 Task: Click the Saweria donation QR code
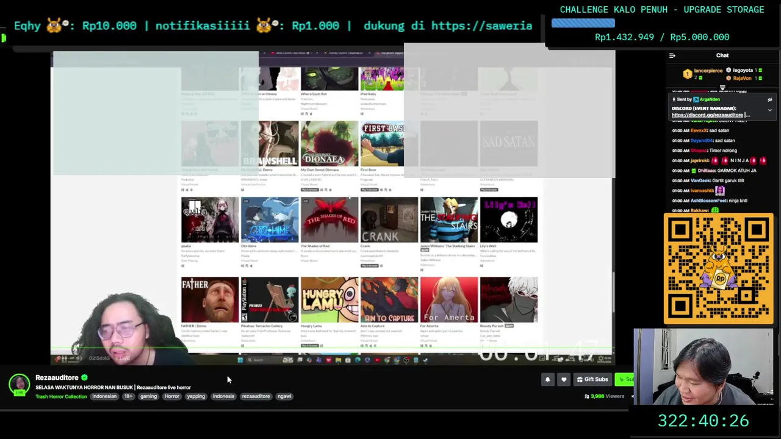pos(719,268)
